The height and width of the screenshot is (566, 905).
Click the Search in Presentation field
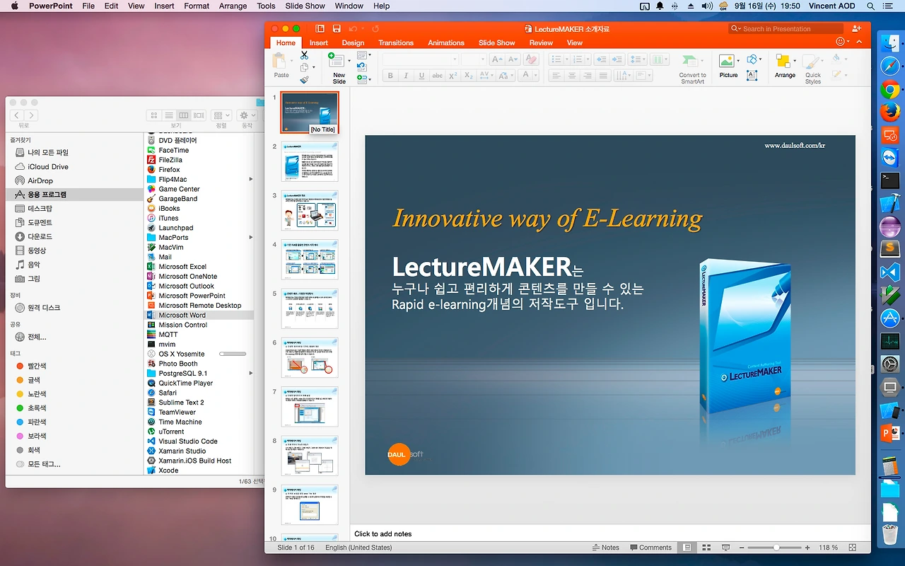(x=786, y=29)
